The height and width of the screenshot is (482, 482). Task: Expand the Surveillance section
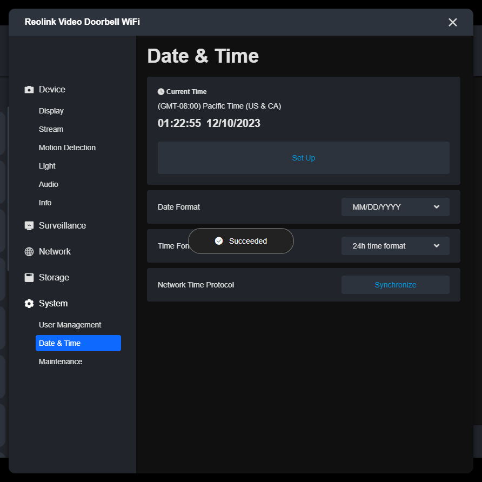coord(62,226)
